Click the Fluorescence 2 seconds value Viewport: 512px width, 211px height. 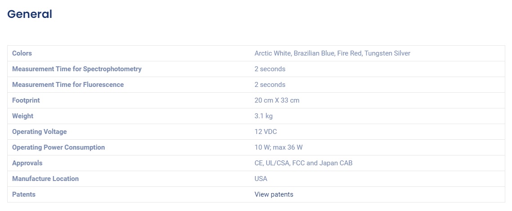(x=270, y=85)
